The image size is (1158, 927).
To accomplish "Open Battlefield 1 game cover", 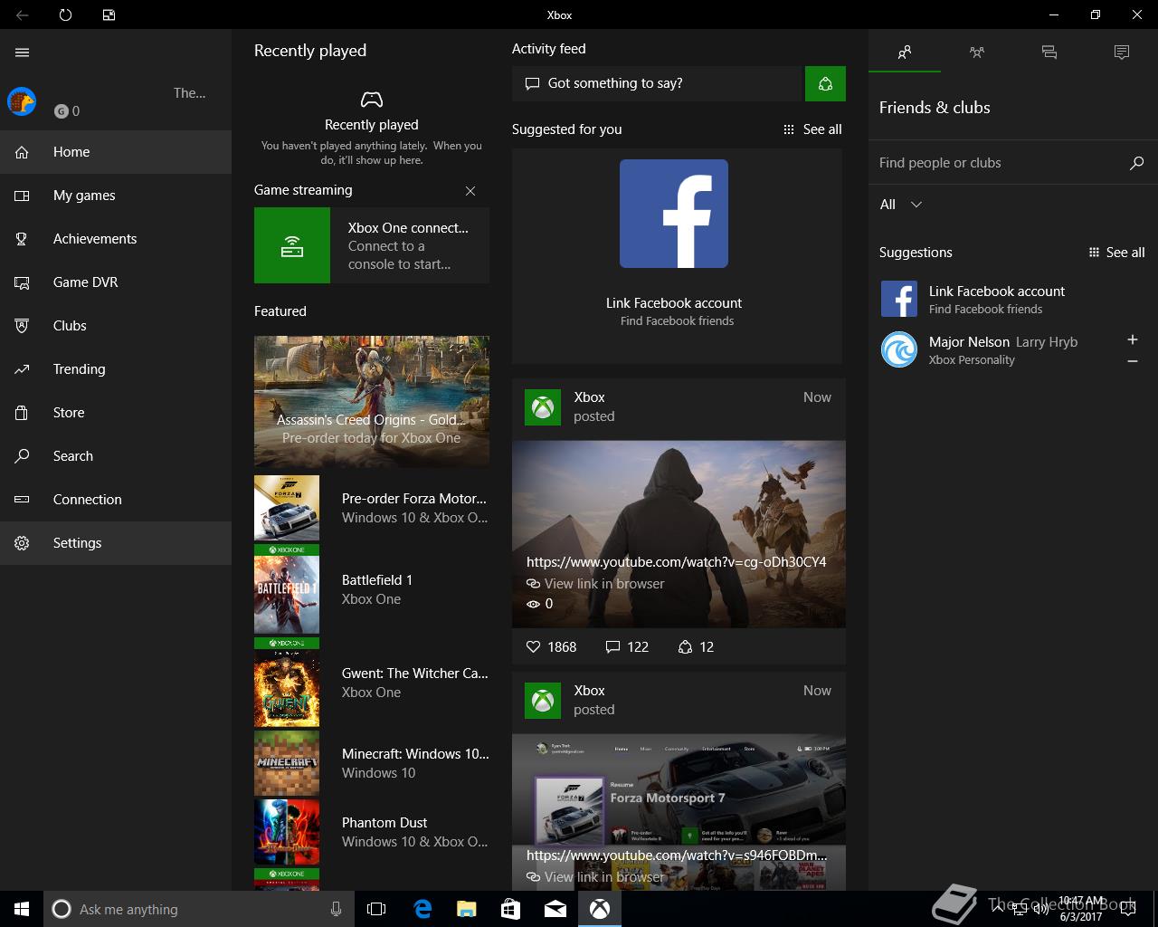I will 287,589.
